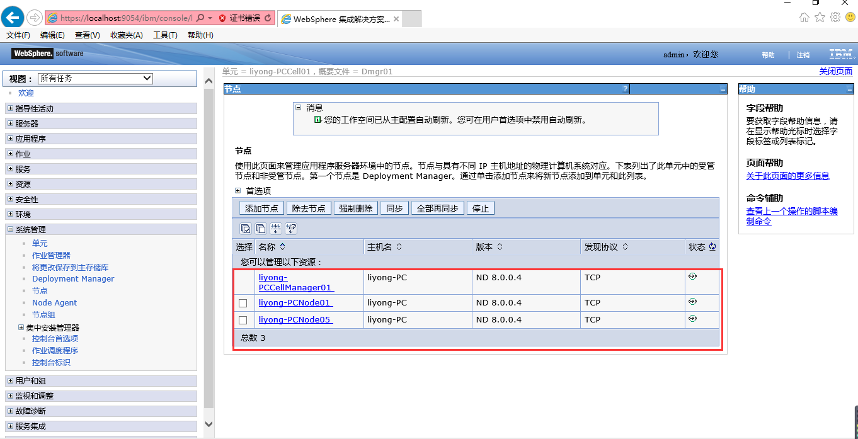Open the 文件(F) menu
The height and width of the screenshot is (439, 858).
tap(18, 35)
